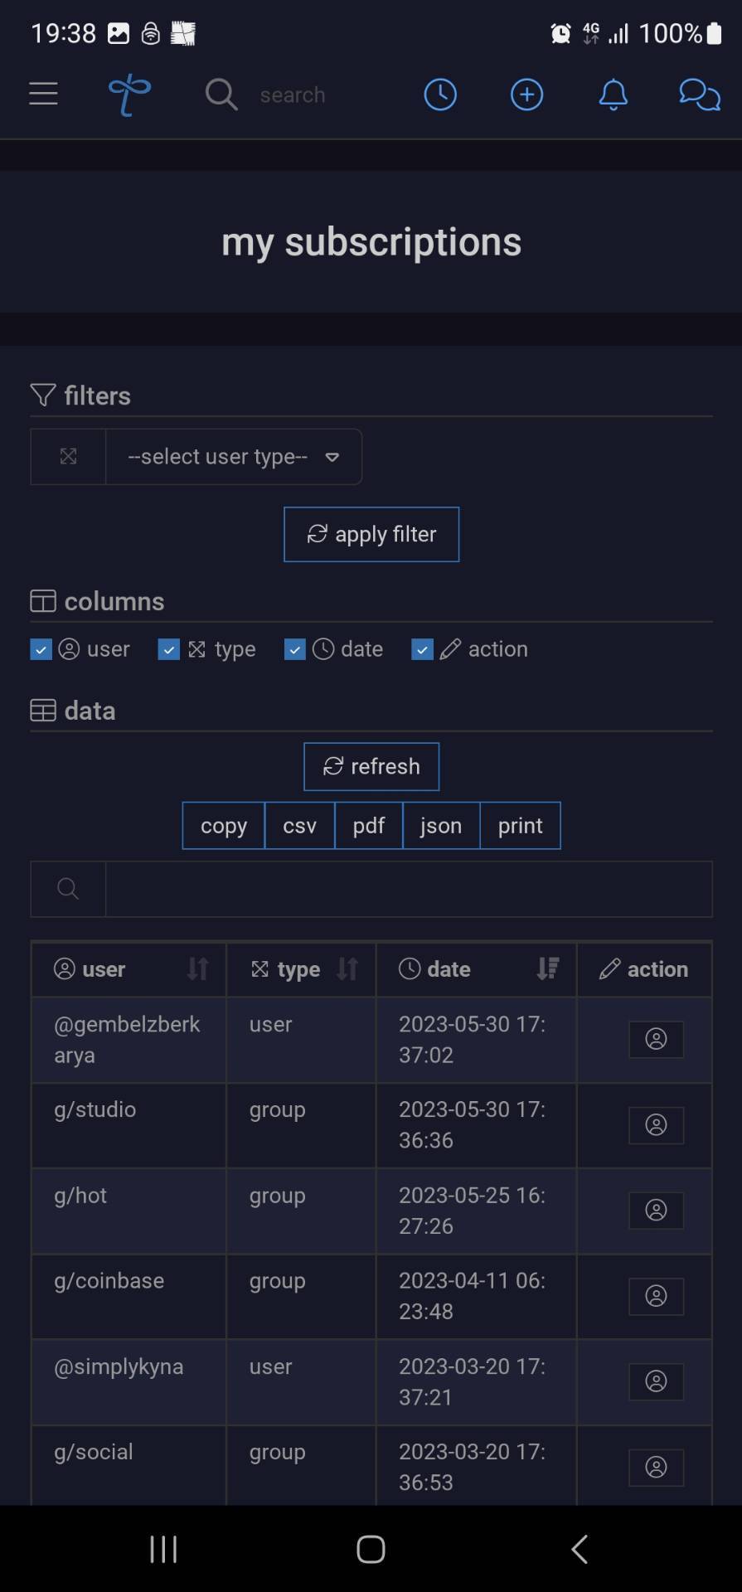Click the refresh button
This screenshot has height=1592, width=742.
click(371, 766)
